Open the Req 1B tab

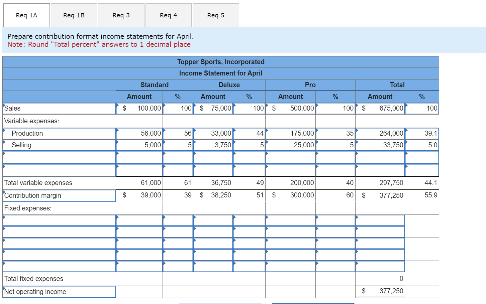coord(74,15)
